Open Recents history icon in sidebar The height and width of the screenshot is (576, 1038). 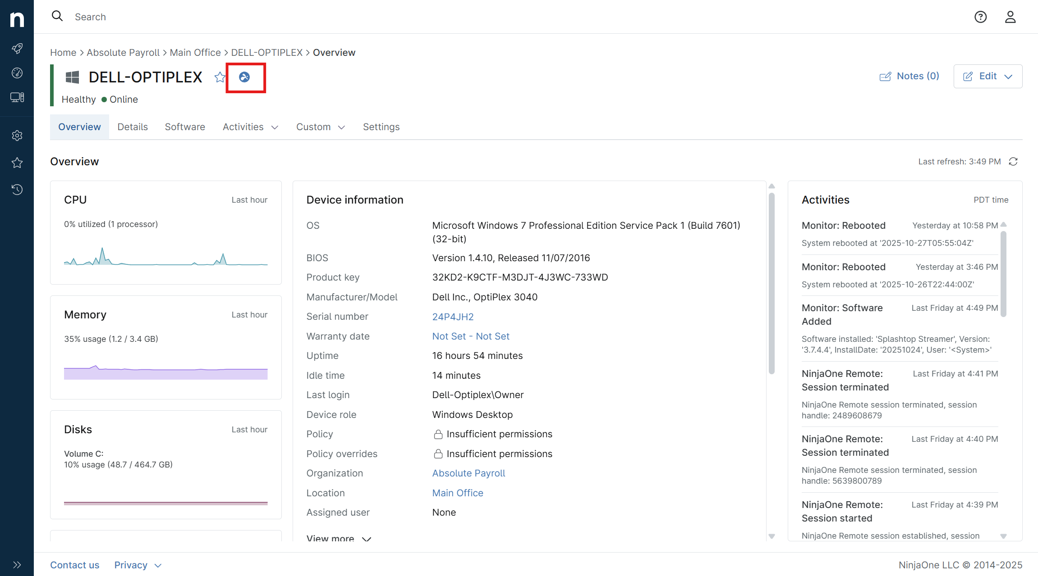17,190
